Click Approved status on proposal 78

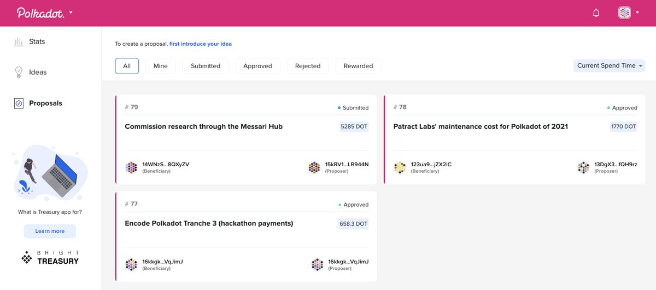(622, 108)
